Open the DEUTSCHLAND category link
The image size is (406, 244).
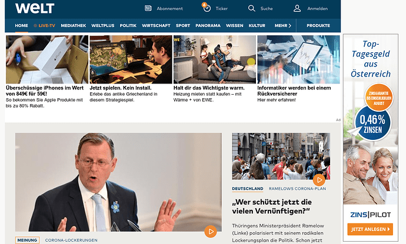click(248, 189)
